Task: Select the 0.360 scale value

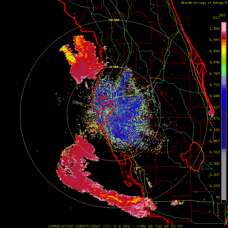Action: (215, 164)
